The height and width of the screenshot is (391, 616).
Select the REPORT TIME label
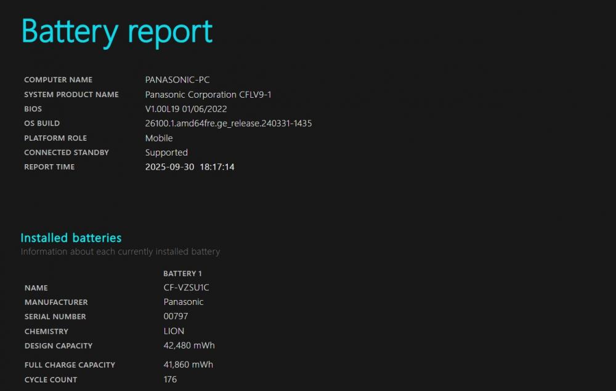(x=49, y=167)
